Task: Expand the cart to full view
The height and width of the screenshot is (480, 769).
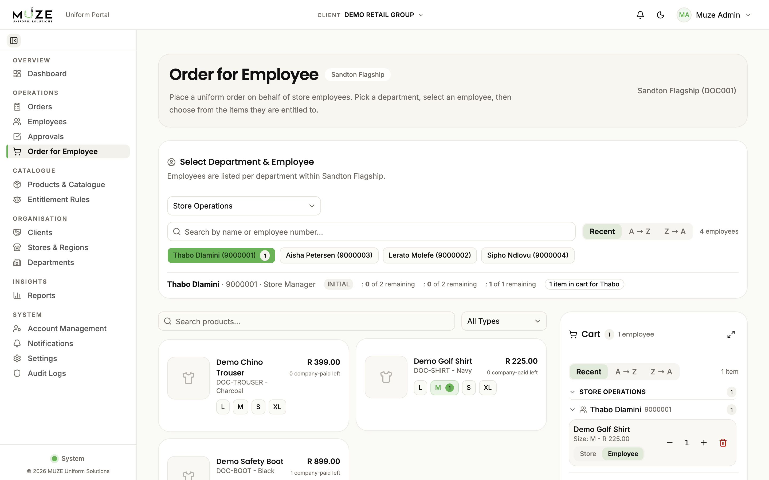Action: tap(731, 334)
